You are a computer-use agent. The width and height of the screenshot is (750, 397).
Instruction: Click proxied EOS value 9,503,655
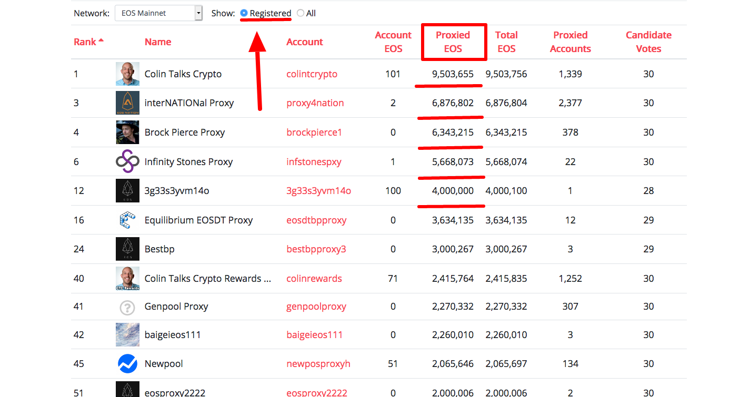click(x=453, y=74)
